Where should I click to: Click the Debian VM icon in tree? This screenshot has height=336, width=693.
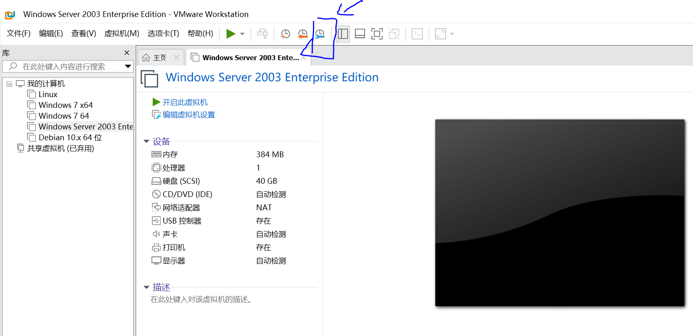(32, 137)
